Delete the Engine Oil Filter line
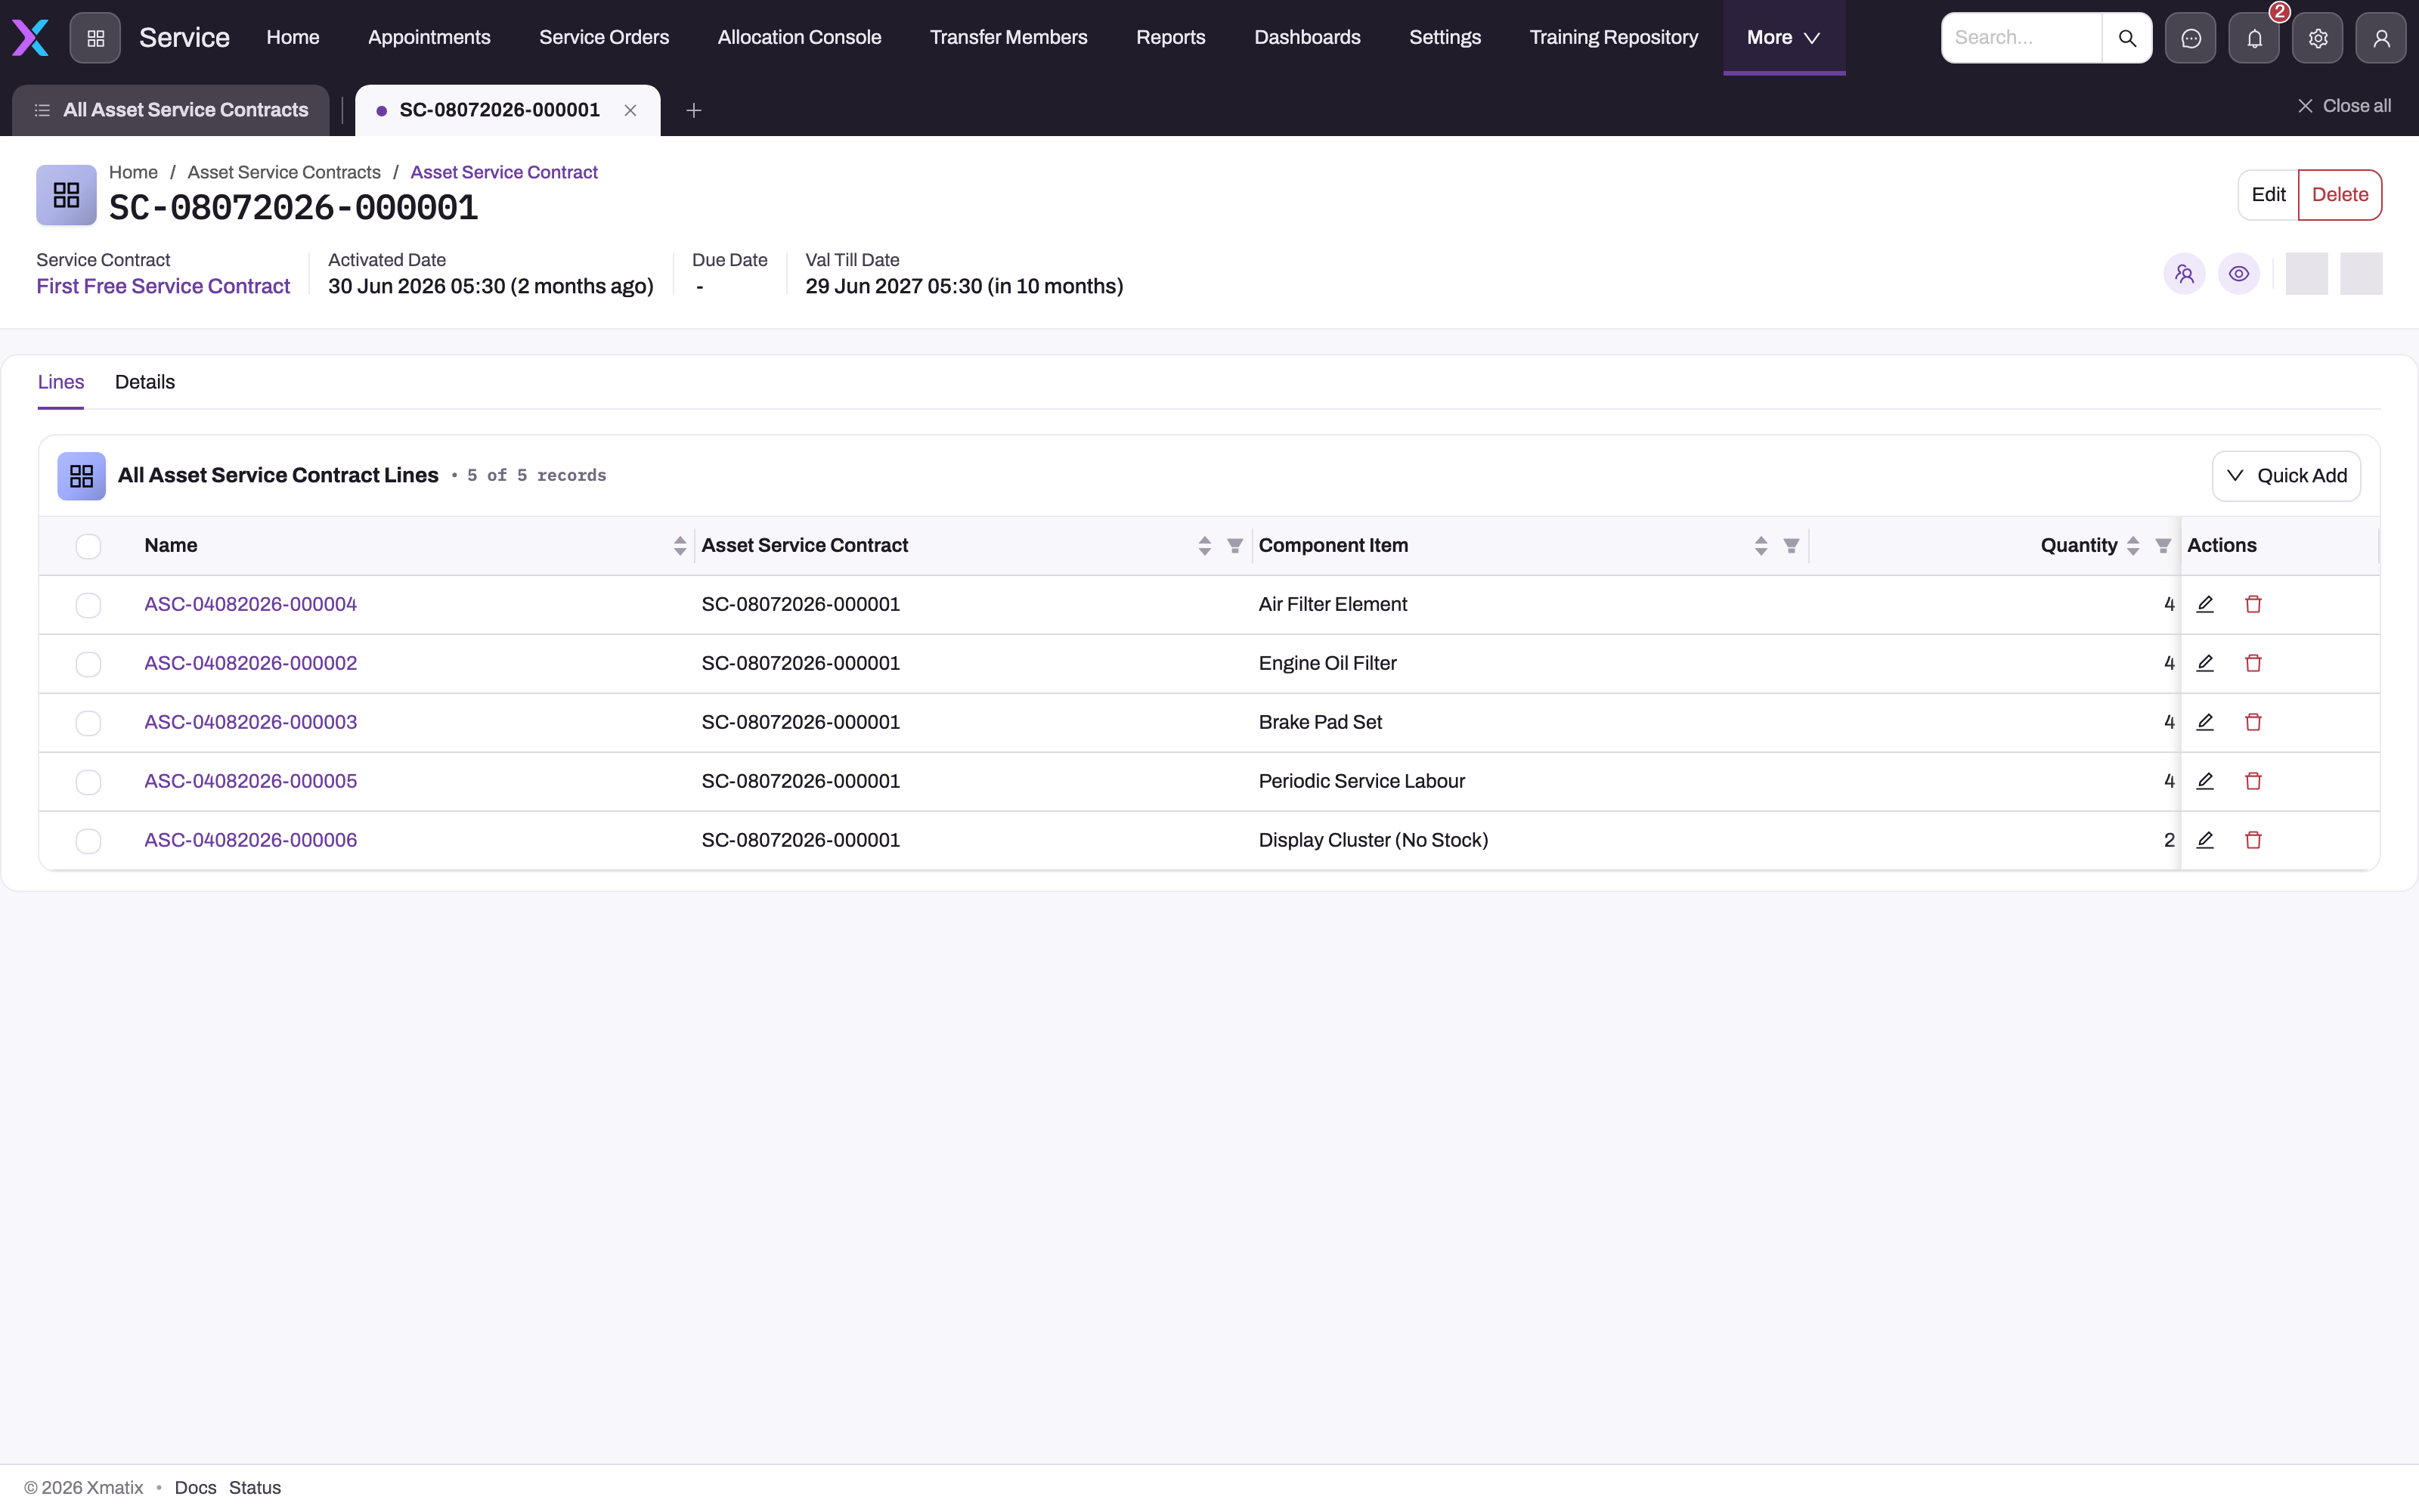 pos(2253,663)
